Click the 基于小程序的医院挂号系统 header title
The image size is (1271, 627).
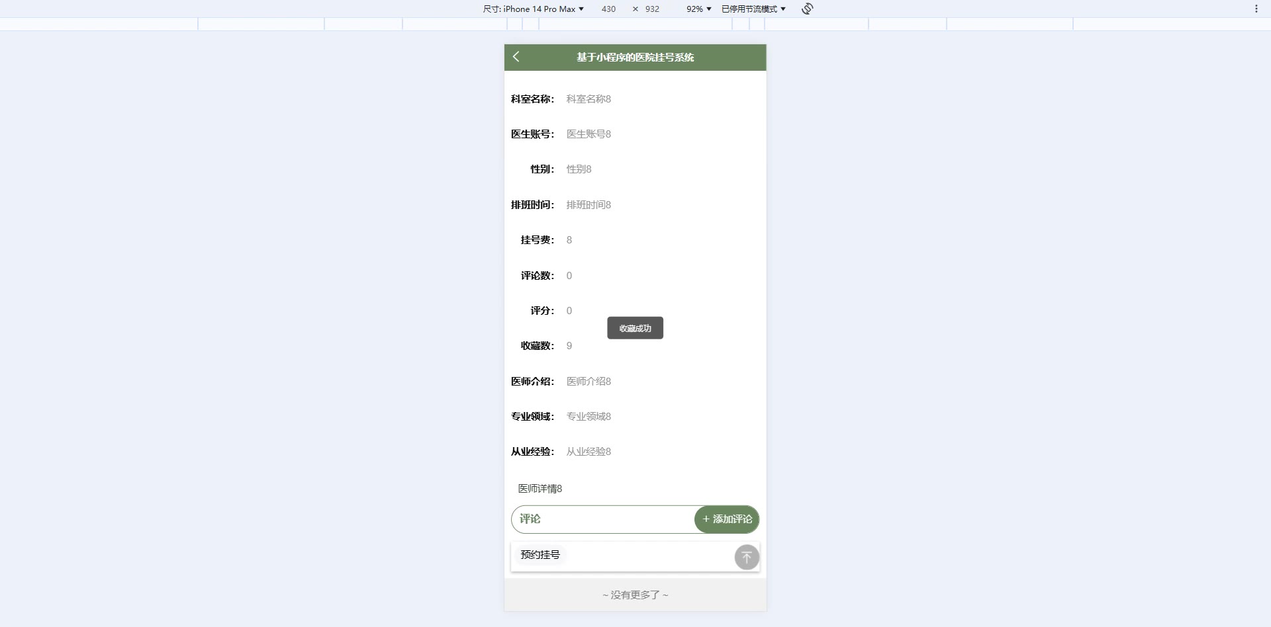point(635,58)
